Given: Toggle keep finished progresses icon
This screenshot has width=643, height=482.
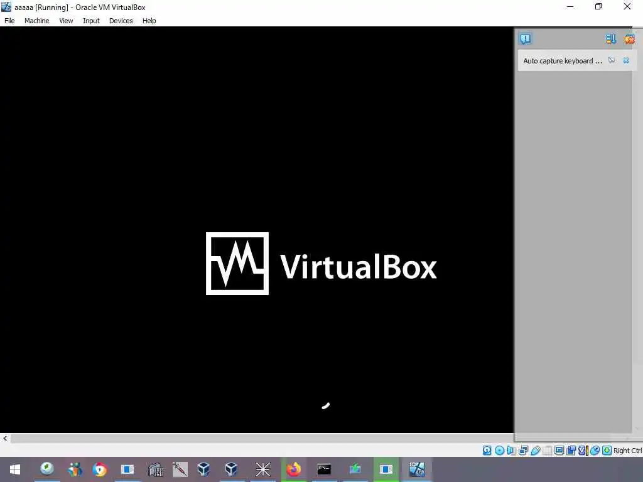Looking at the screenshot, I should point(610,39).
